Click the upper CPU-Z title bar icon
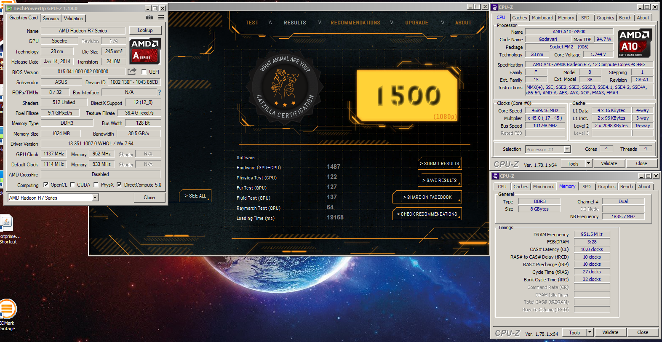The width and height of the screenshot is (662, 342). (495, 7)
